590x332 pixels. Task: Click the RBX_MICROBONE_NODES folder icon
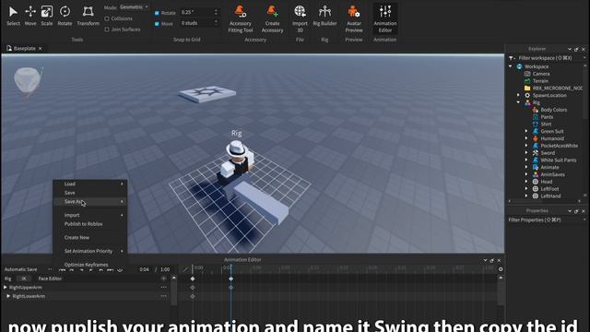(527, 89)
